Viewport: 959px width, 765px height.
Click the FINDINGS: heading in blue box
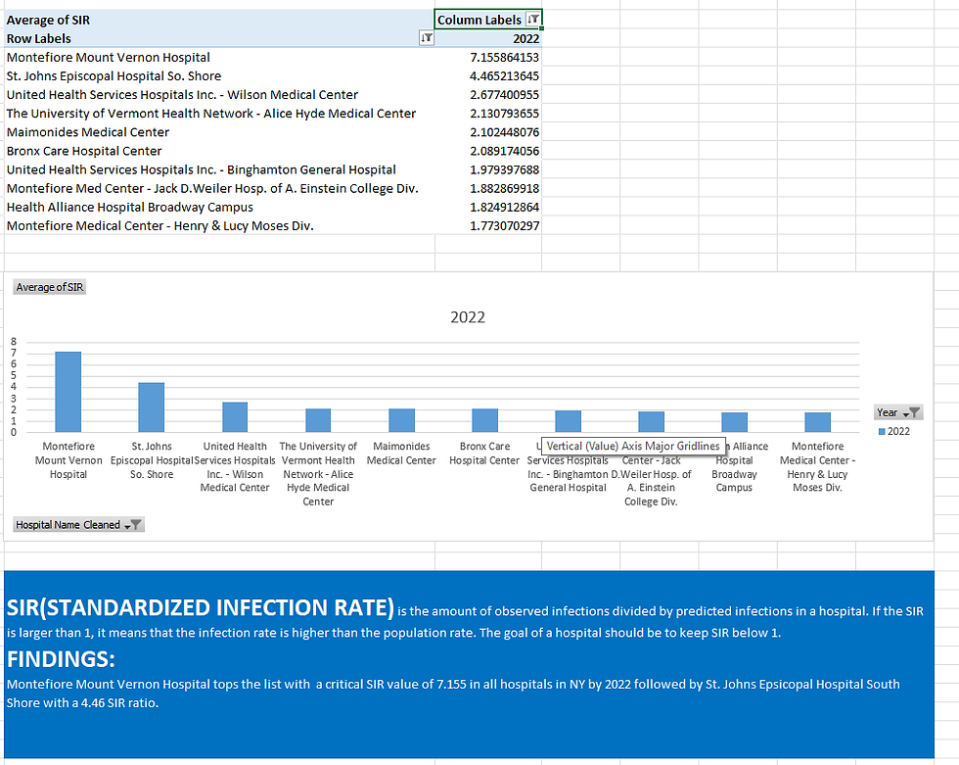61,659
